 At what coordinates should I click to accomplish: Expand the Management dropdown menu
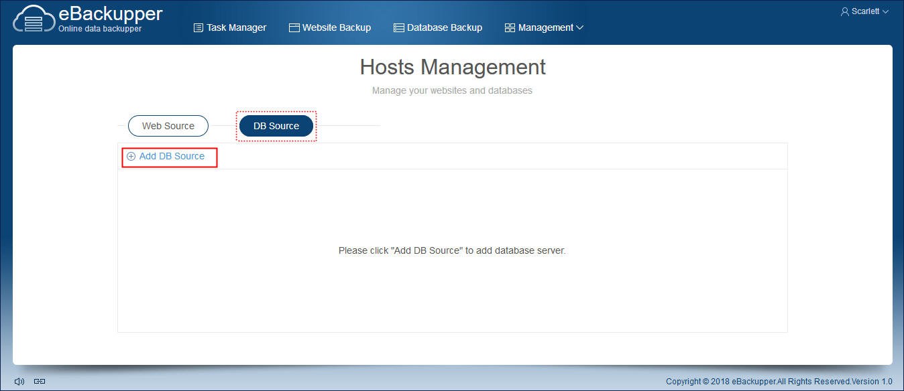(x=544, y=27)
